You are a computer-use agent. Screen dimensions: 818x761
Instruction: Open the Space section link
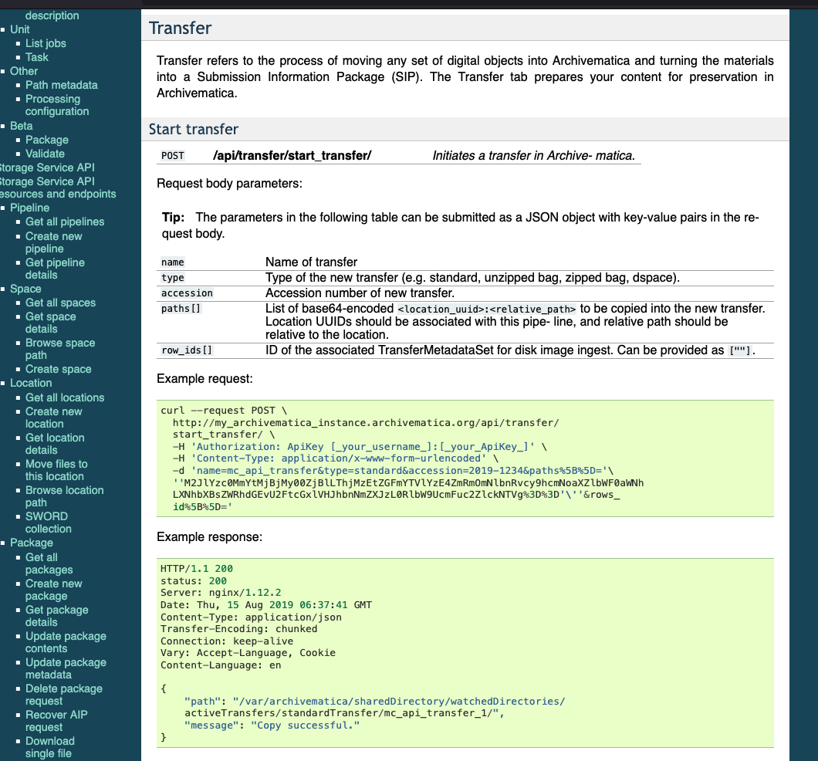[25, 289]
